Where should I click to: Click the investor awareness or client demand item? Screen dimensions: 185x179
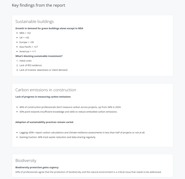click(x=43, y=70)
